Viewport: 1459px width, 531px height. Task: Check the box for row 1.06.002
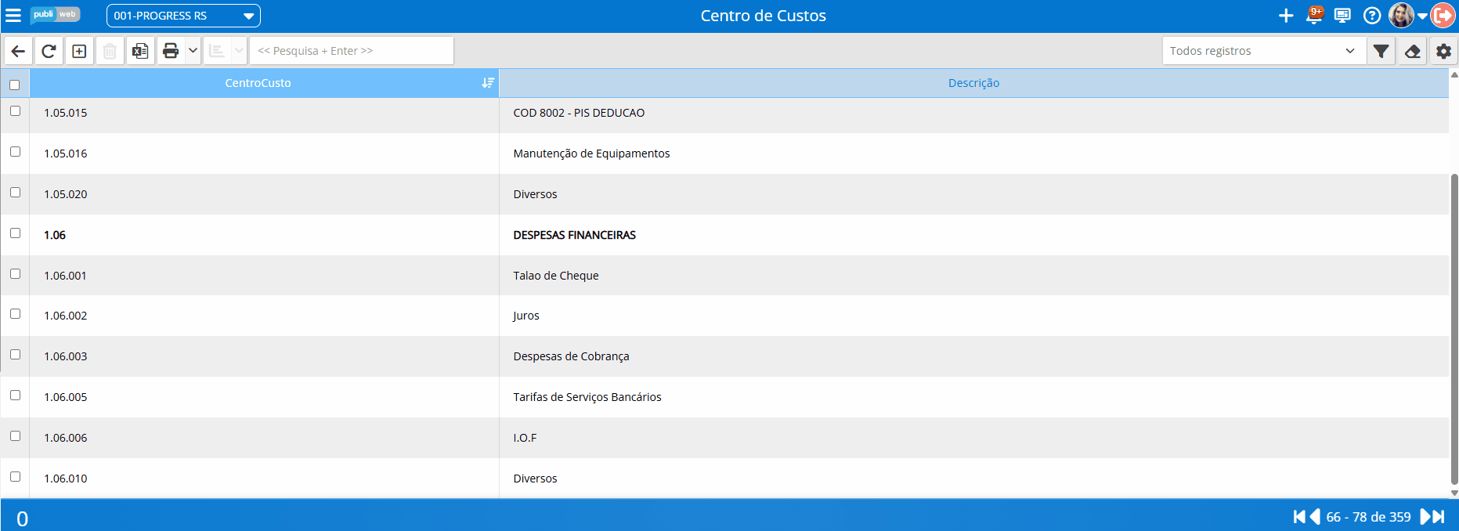15,314
